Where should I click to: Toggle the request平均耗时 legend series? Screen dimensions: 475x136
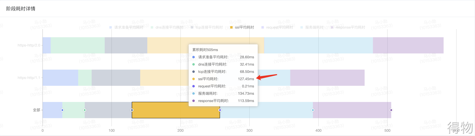click(277, 27)
